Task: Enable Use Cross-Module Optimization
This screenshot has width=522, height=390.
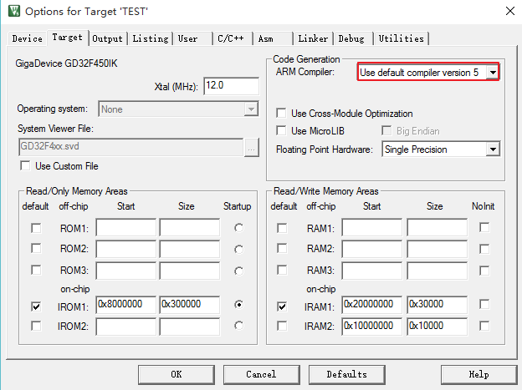Action: (281, 113)
